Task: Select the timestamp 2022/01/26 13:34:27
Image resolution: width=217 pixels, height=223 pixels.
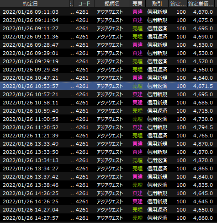Action: tap(31, 169)
